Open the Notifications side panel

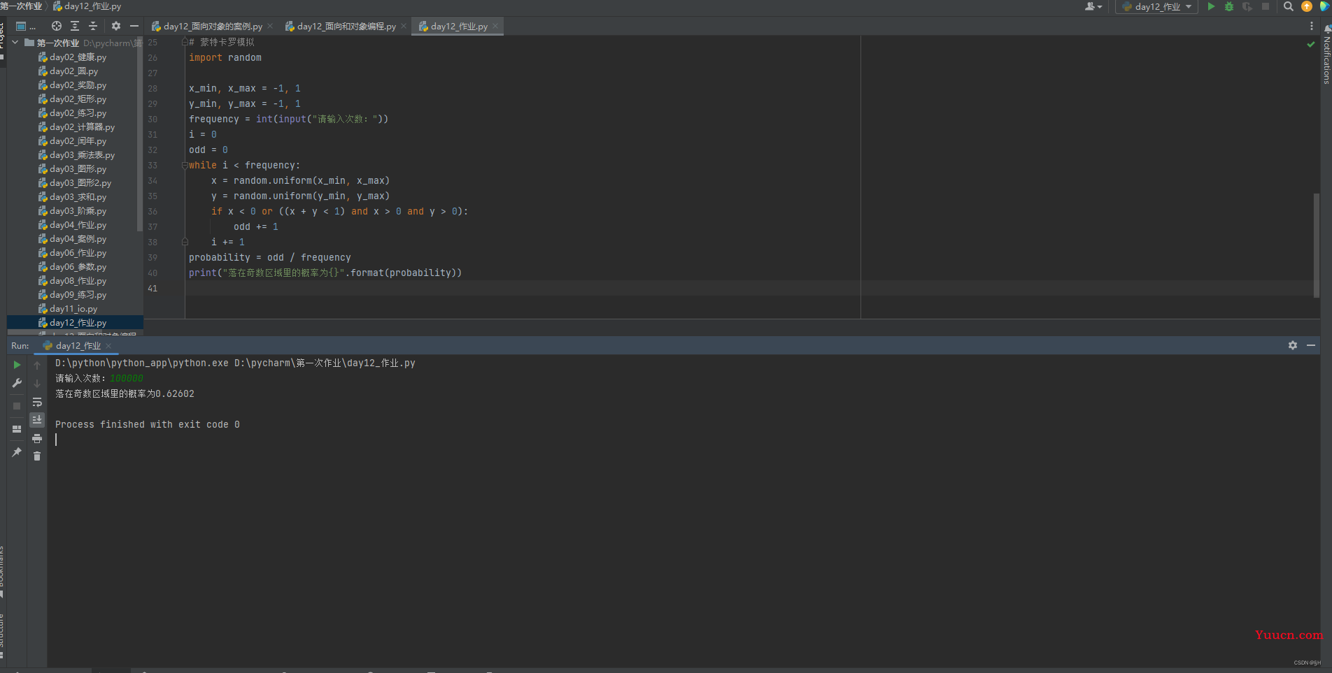[1326, 56]
